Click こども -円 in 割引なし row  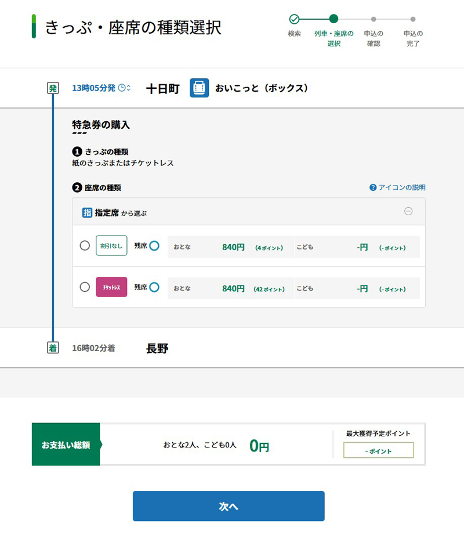tap(357, 247)
